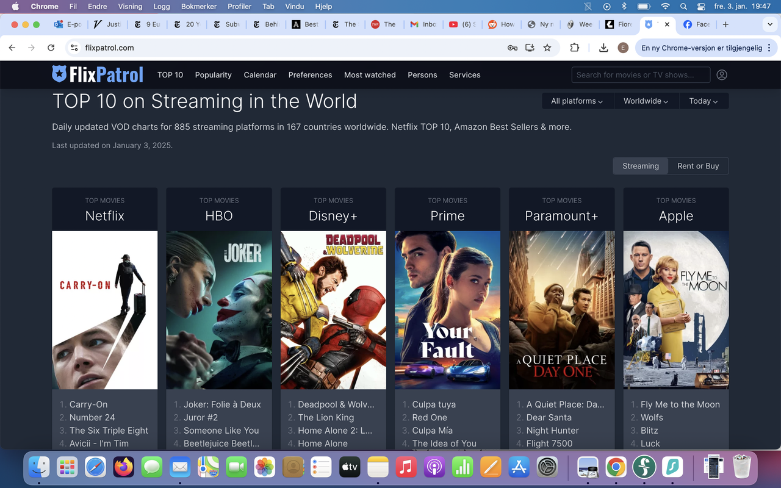781x488 pixels.
Task: Open Spotlight search in the menu bar
Action: (684, 7)
